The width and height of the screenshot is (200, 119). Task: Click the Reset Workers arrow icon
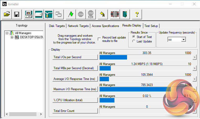coord(103,14)
